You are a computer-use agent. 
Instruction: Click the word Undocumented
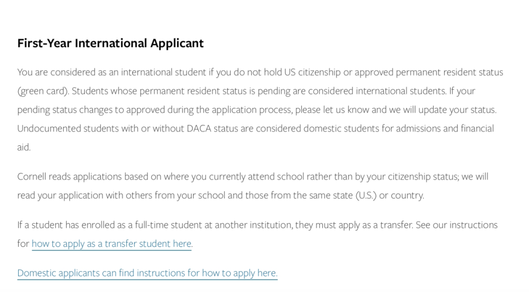tap(48, 128)
